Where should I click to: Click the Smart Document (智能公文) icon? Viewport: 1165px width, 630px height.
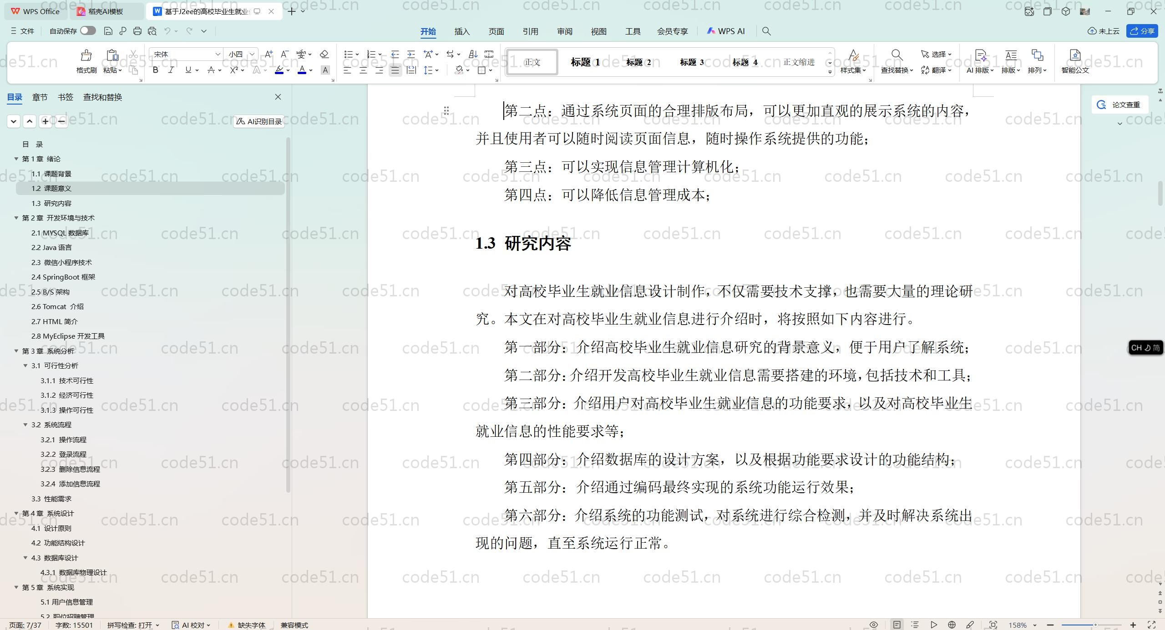[x=1074, y=56]
